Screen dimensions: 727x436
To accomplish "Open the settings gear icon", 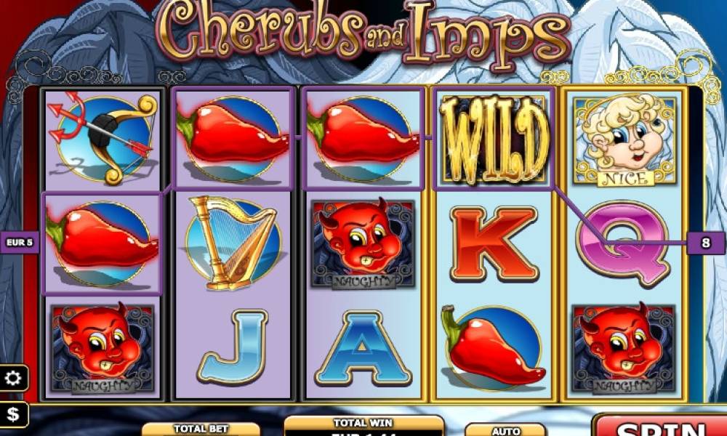I will pos(13,379).
